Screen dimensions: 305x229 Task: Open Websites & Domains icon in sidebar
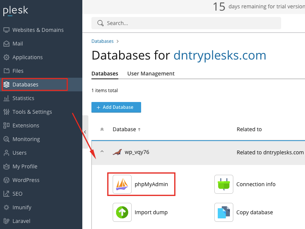tap(6, 30)
